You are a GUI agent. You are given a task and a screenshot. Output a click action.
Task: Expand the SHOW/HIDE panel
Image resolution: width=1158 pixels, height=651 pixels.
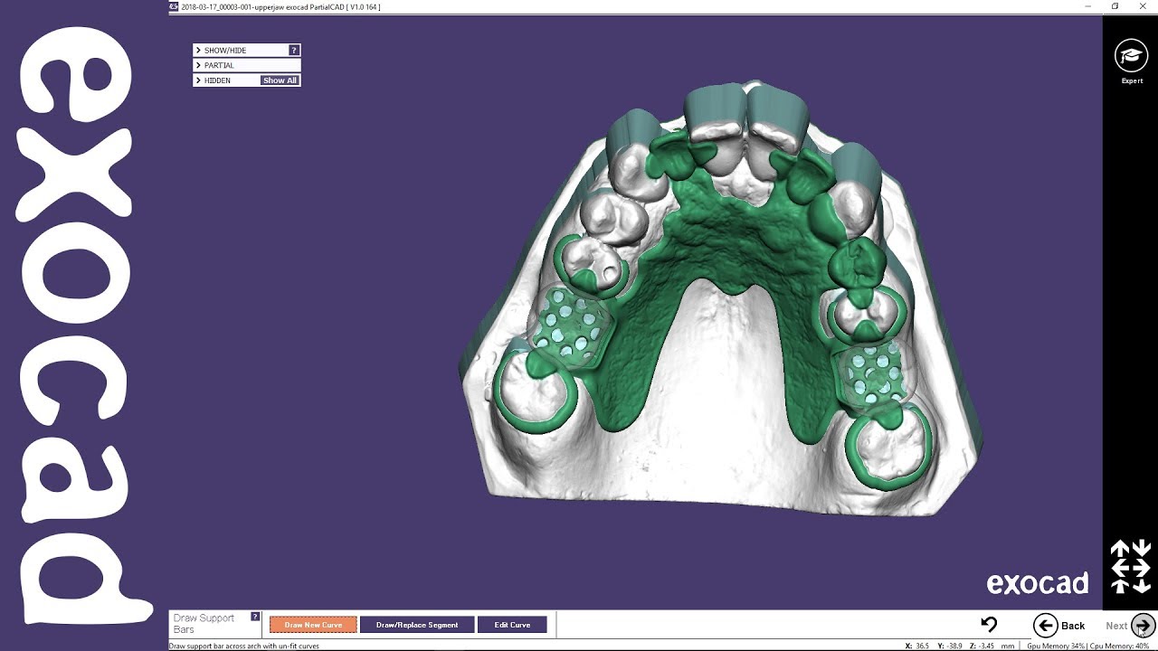point(198,51)
